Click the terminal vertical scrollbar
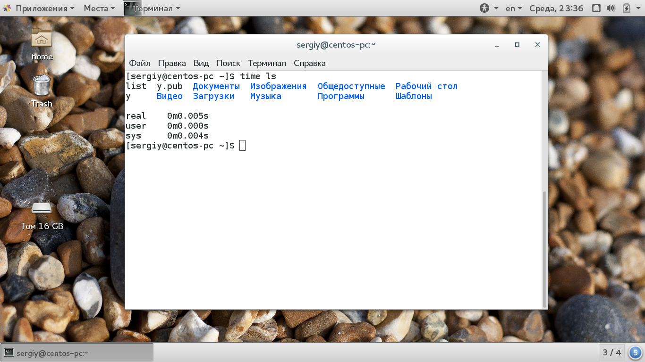 tap(544, 249)
